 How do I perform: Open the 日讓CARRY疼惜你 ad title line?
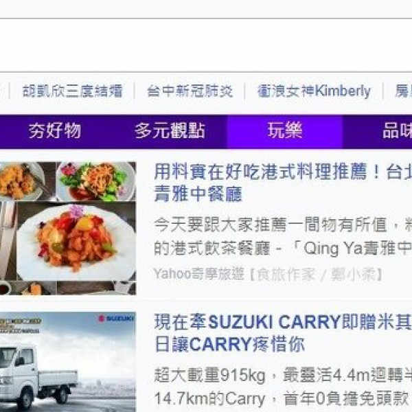pyautogui.click(x=229, y=344)
